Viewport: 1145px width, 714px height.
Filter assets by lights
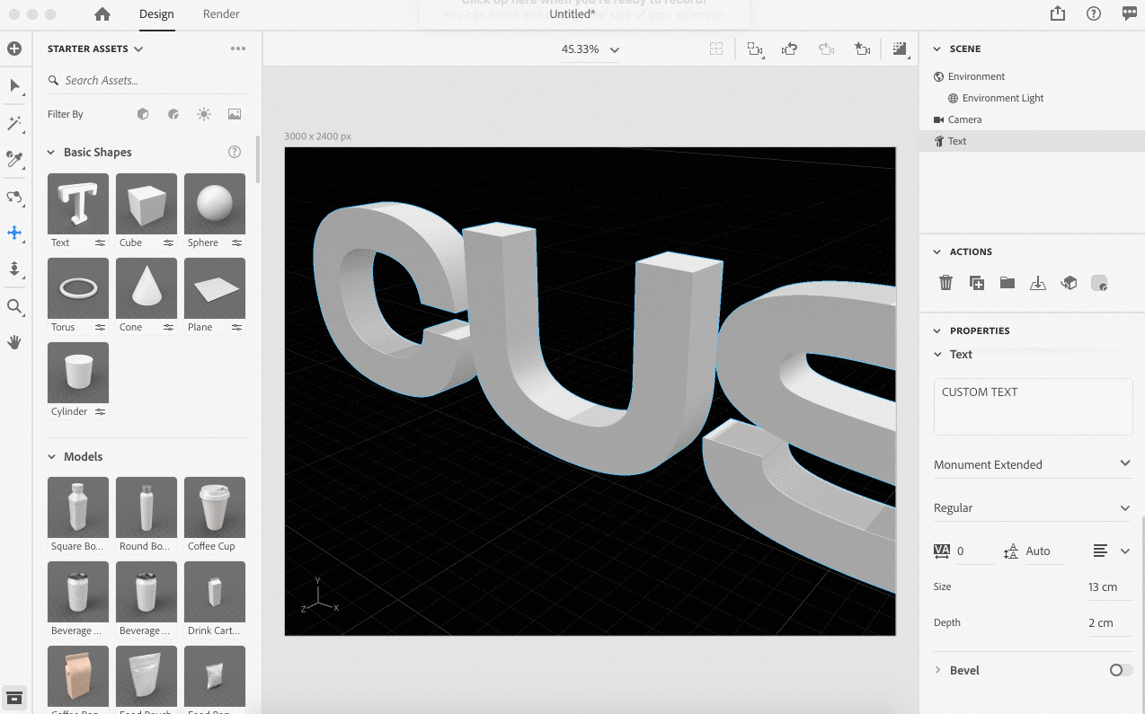coord(203,114)
